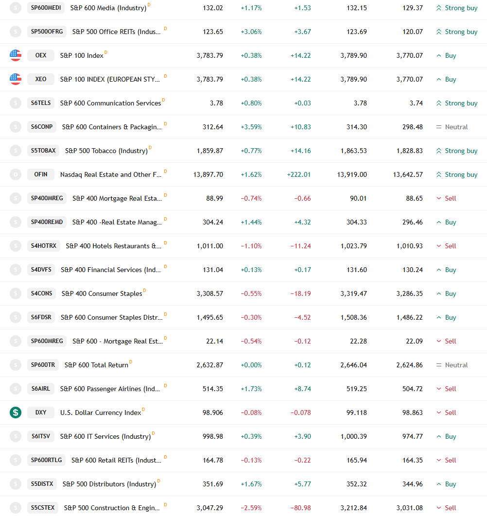Open the S5DISTX ticker symbol
487x516 pixels.
[x=42, y=484]
